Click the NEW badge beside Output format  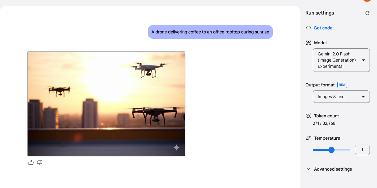coord(342,85)
